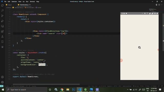Click the highlighted #f2efe4 color value
Viewport: 164px width, 92px height.
coord(42,65)
